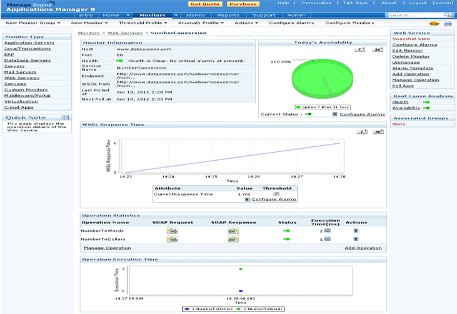Expand Threshold Profile menu
The width and height of the screenshot is (457, 314).
click(143, 23)
